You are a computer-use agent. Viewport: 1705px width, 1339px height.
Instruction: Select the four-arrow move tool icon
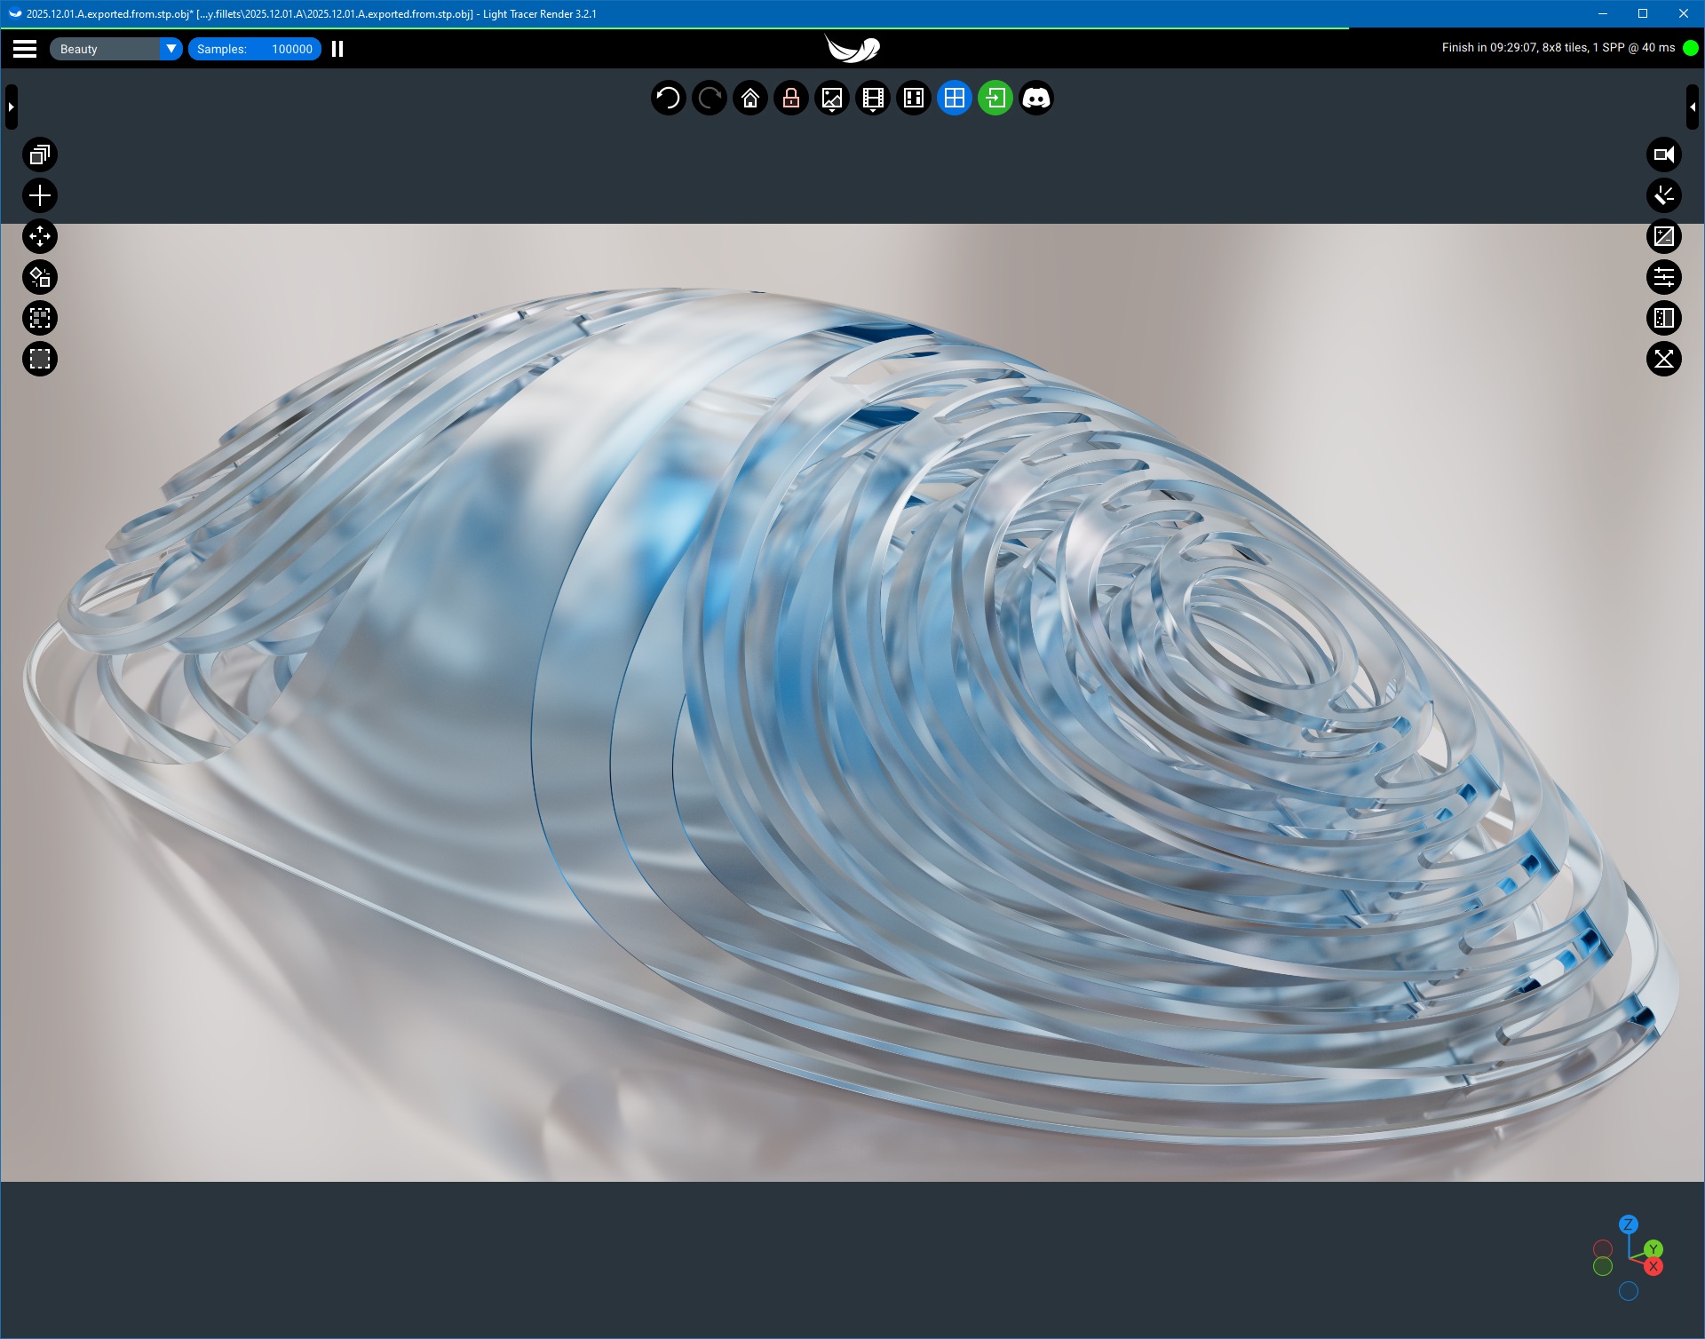click(40, 236)
